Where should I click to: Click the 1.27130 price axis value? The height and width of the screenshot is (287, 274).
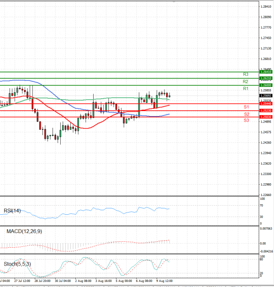(266, 48)
